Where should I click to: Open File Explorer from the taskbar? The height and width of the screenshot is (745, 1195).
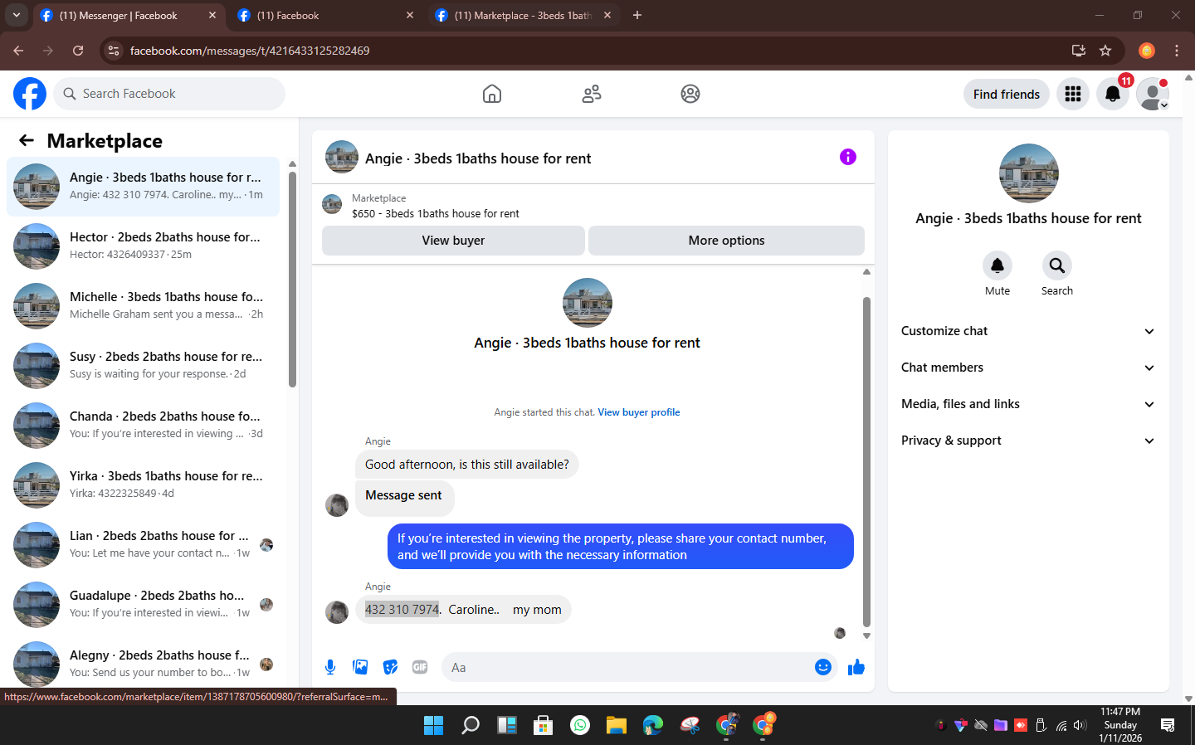[x=616, y=725]
